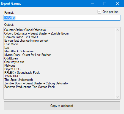Click the Platypus entry
The width and height of the screenshot is (124, 114).
coord(10,65)
